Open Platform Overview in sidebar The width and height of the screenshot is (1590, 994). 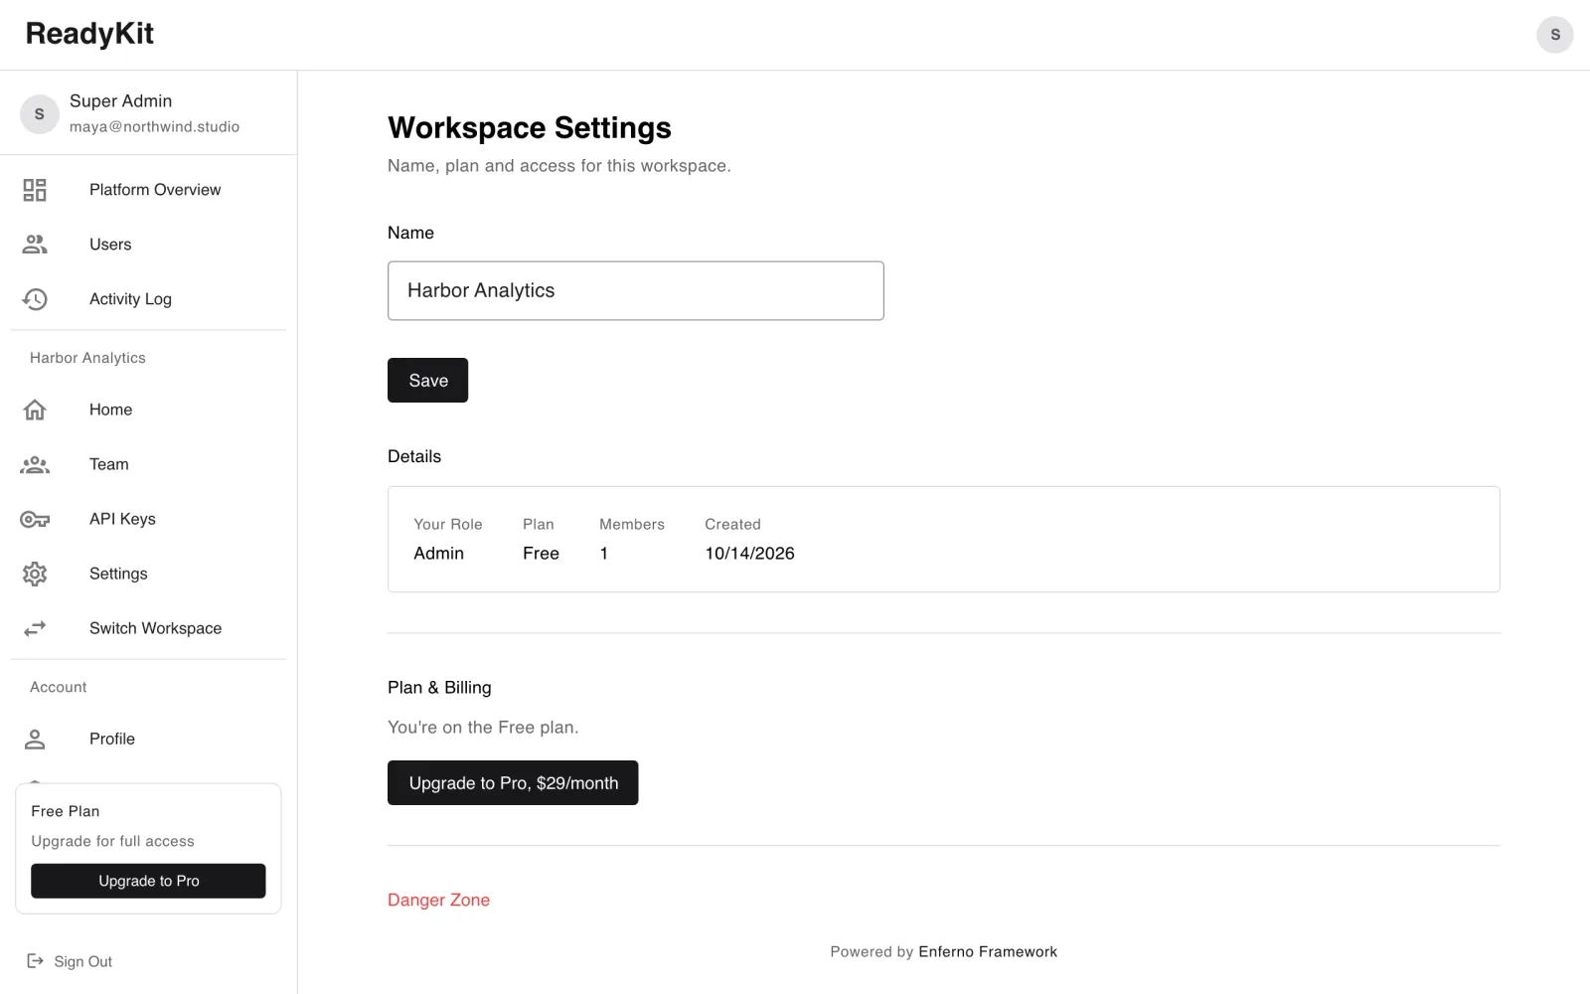point(148,190)
